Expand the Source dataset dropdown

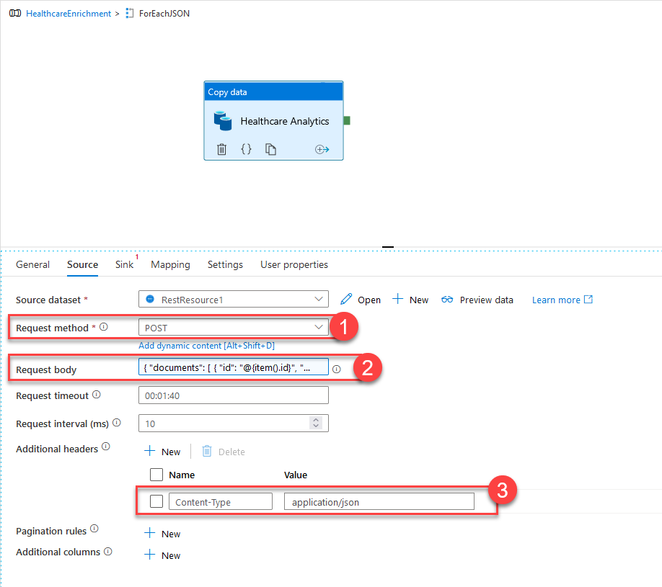[x=319, y=299]
